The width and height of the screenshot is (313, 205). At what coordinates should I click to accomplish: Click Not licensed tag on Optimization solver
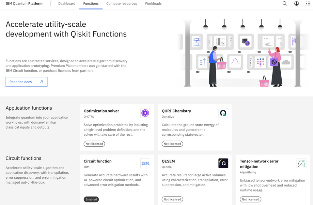(x=94, y=143)
